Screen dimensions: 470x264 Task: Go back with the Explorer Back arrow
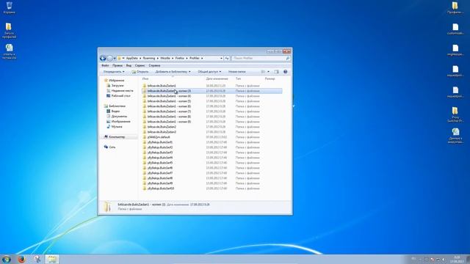[x=103, y=58]
